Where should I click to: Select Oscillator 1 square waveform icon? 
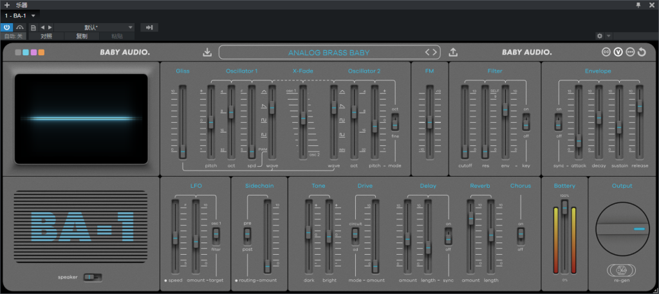tap(264, 120)
